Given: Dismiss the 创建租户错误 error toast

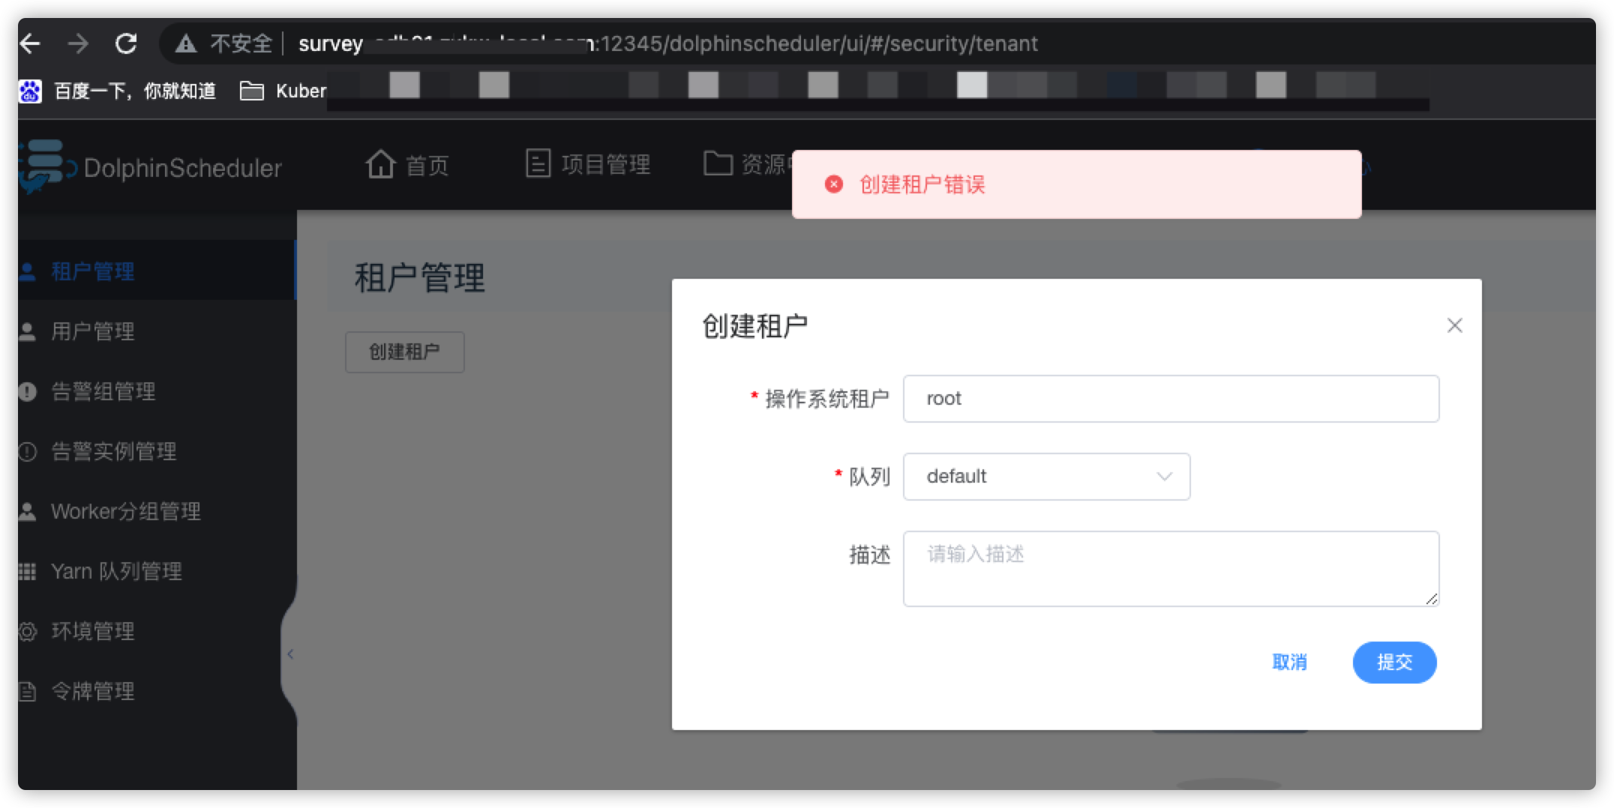Looking at the screenshot, I should tap(832, 183).
